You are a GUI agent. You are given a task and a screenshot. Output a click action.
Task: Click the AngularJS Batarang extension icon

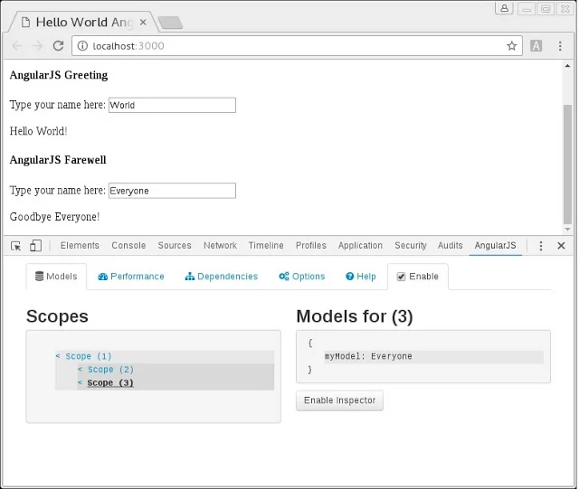[536, 46]
